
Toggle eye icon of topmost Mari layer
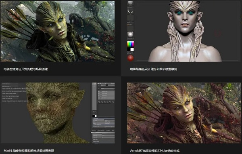(x=100, y=91)
